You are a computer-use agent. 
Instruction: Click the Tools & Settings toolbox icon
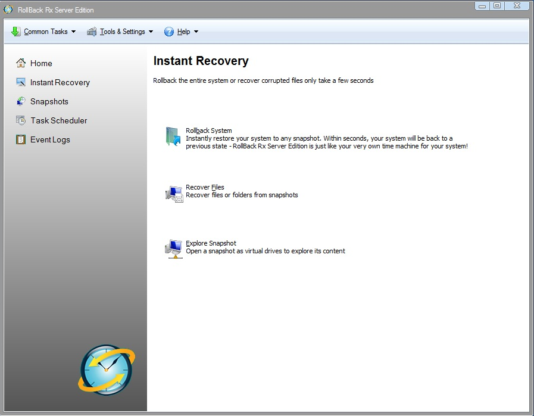92,32
